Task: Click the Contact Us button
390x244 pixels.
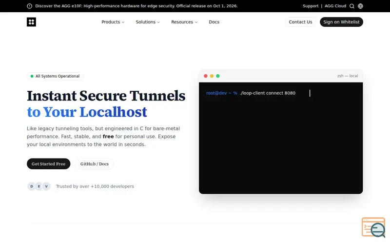Action: [300, 22]
